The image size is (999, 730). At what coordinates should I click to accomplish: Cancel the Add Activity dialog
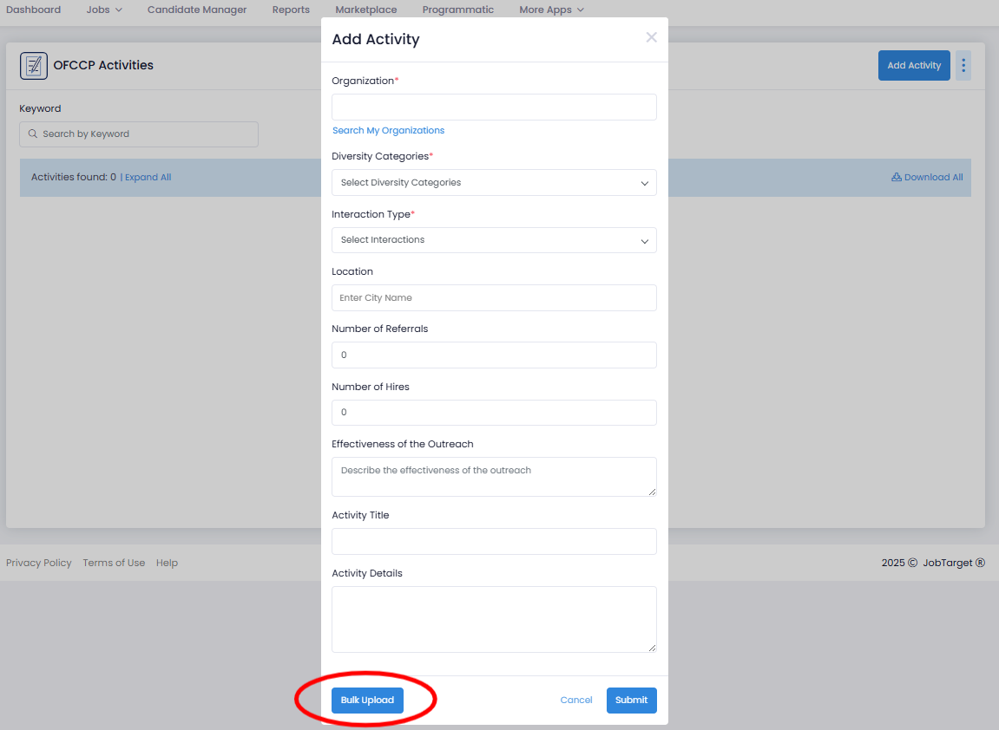click(576, 700)
